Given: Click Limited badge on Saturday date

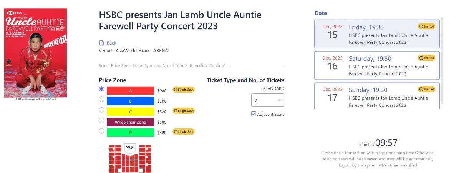Looking at the screenshot, I should [x=426, y=58].
